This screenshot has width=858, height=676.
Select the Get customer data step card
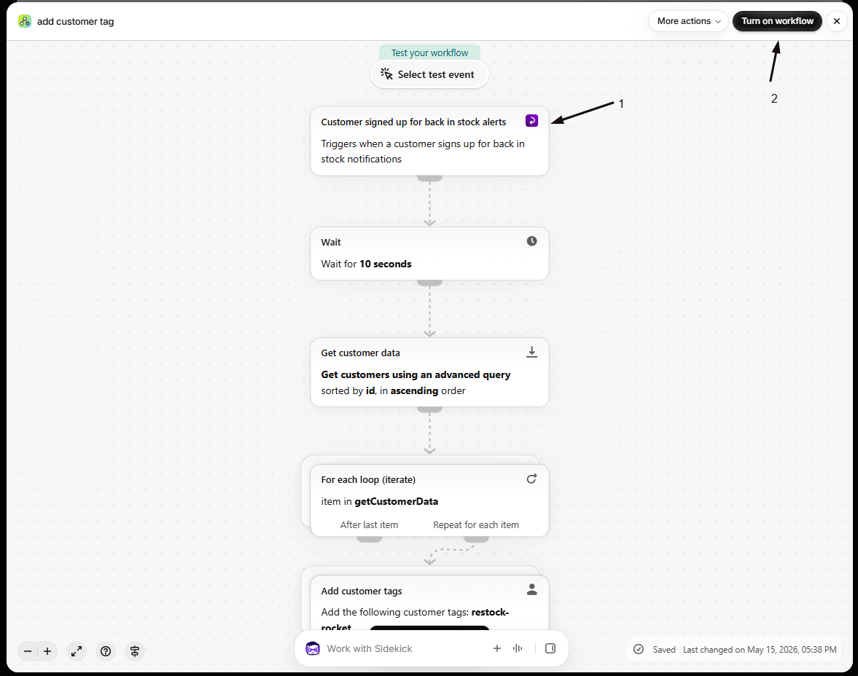429,372
